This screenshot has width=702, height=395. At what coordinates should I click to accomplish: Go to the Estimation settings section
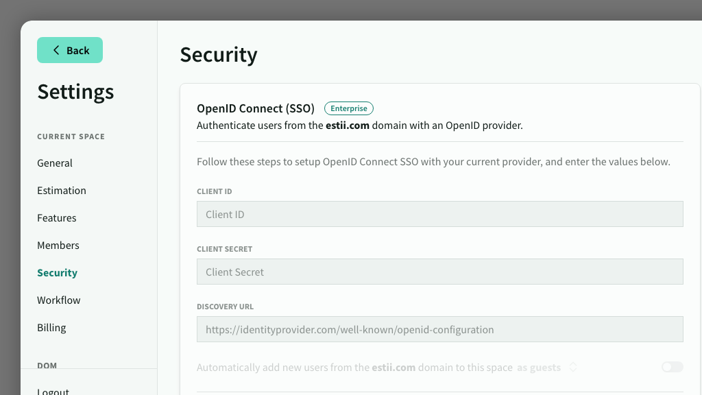coord(62,191)
